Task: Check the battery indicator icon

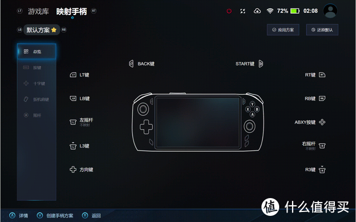Action: click(295, 11)
